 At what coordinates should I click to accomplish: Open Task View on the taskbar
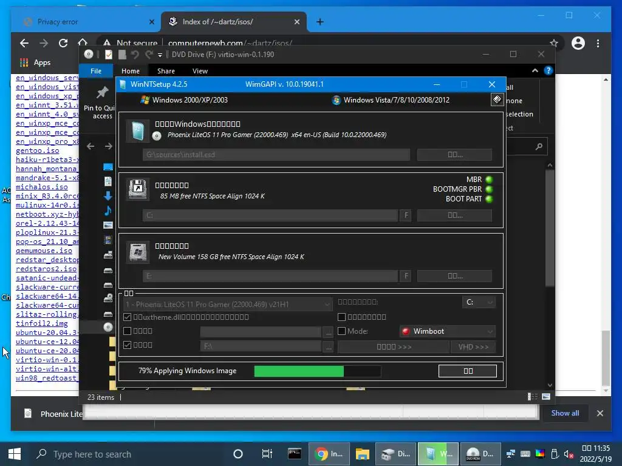click(267, 454)
